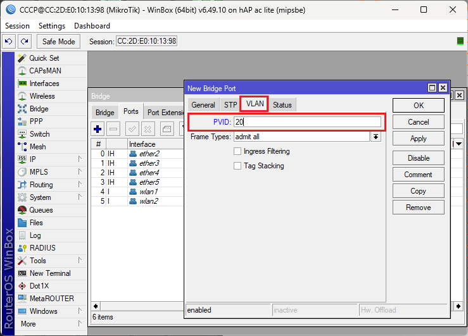Open Dot1X in sidebar

(39, 286)
